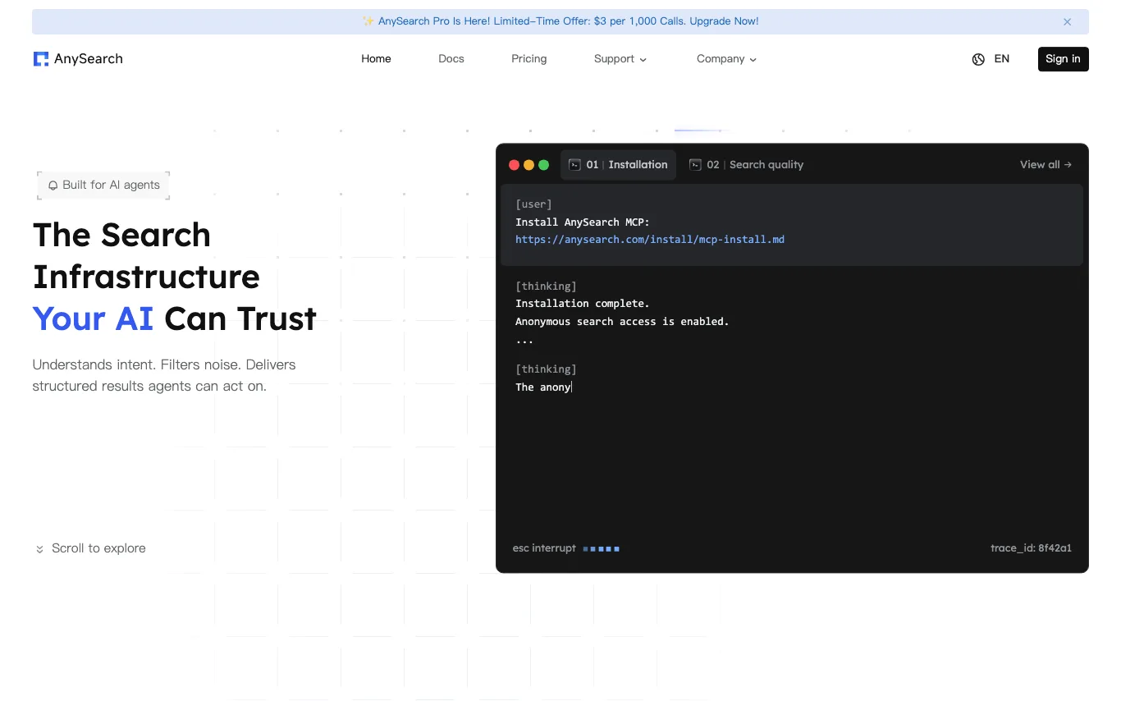Click the green window dot in terminal
1121x701 pixels.
543,165
